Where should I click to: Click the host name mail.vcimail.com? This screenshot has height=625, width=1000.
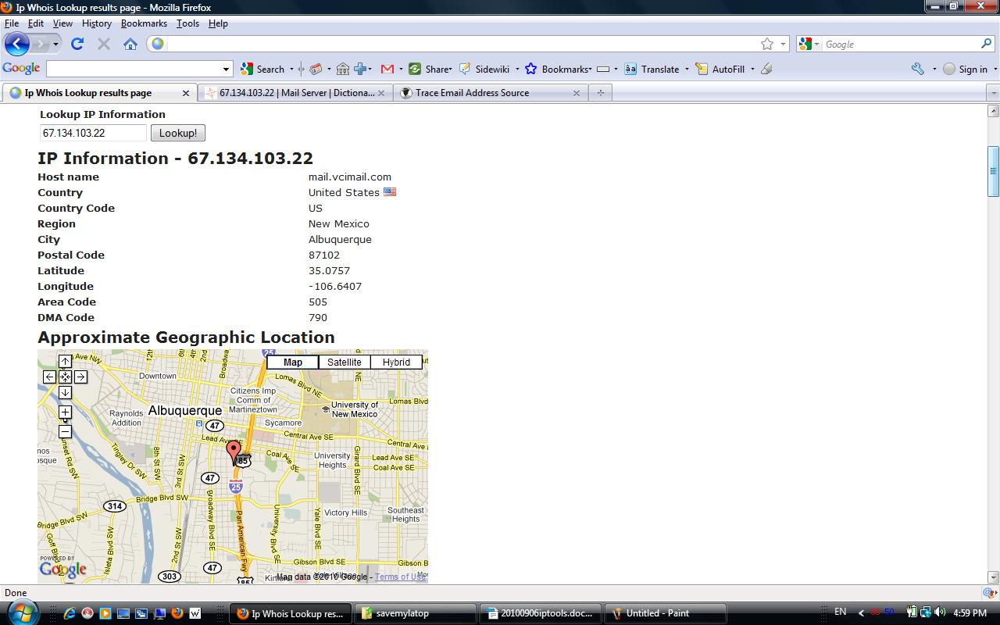(x=350, y=177)
